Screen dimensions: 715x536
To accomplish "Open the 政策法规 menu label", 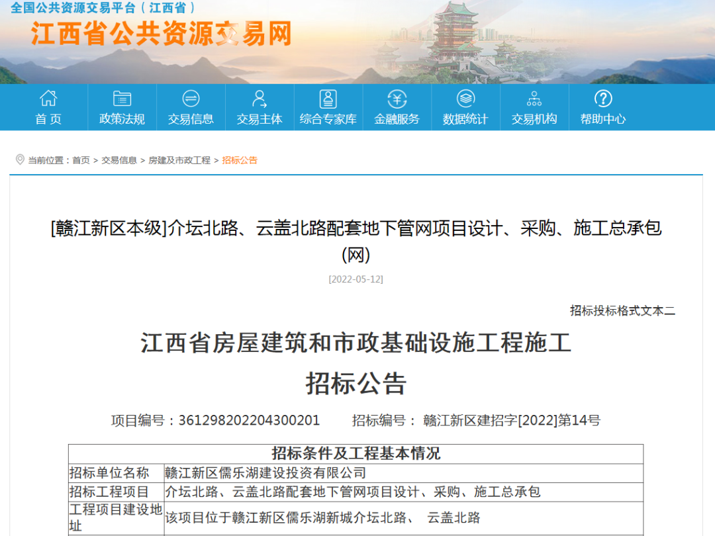I will click(x=122, y=119).
